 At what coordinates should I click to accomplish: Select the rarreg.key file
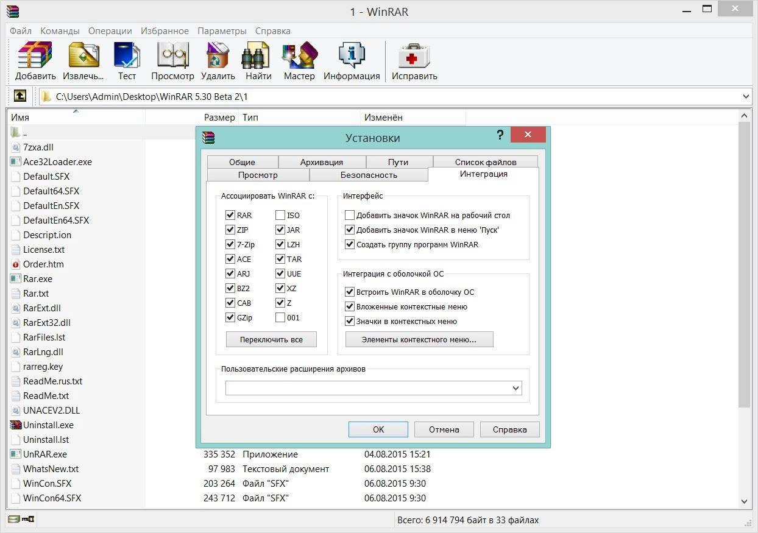click(43, 367)
